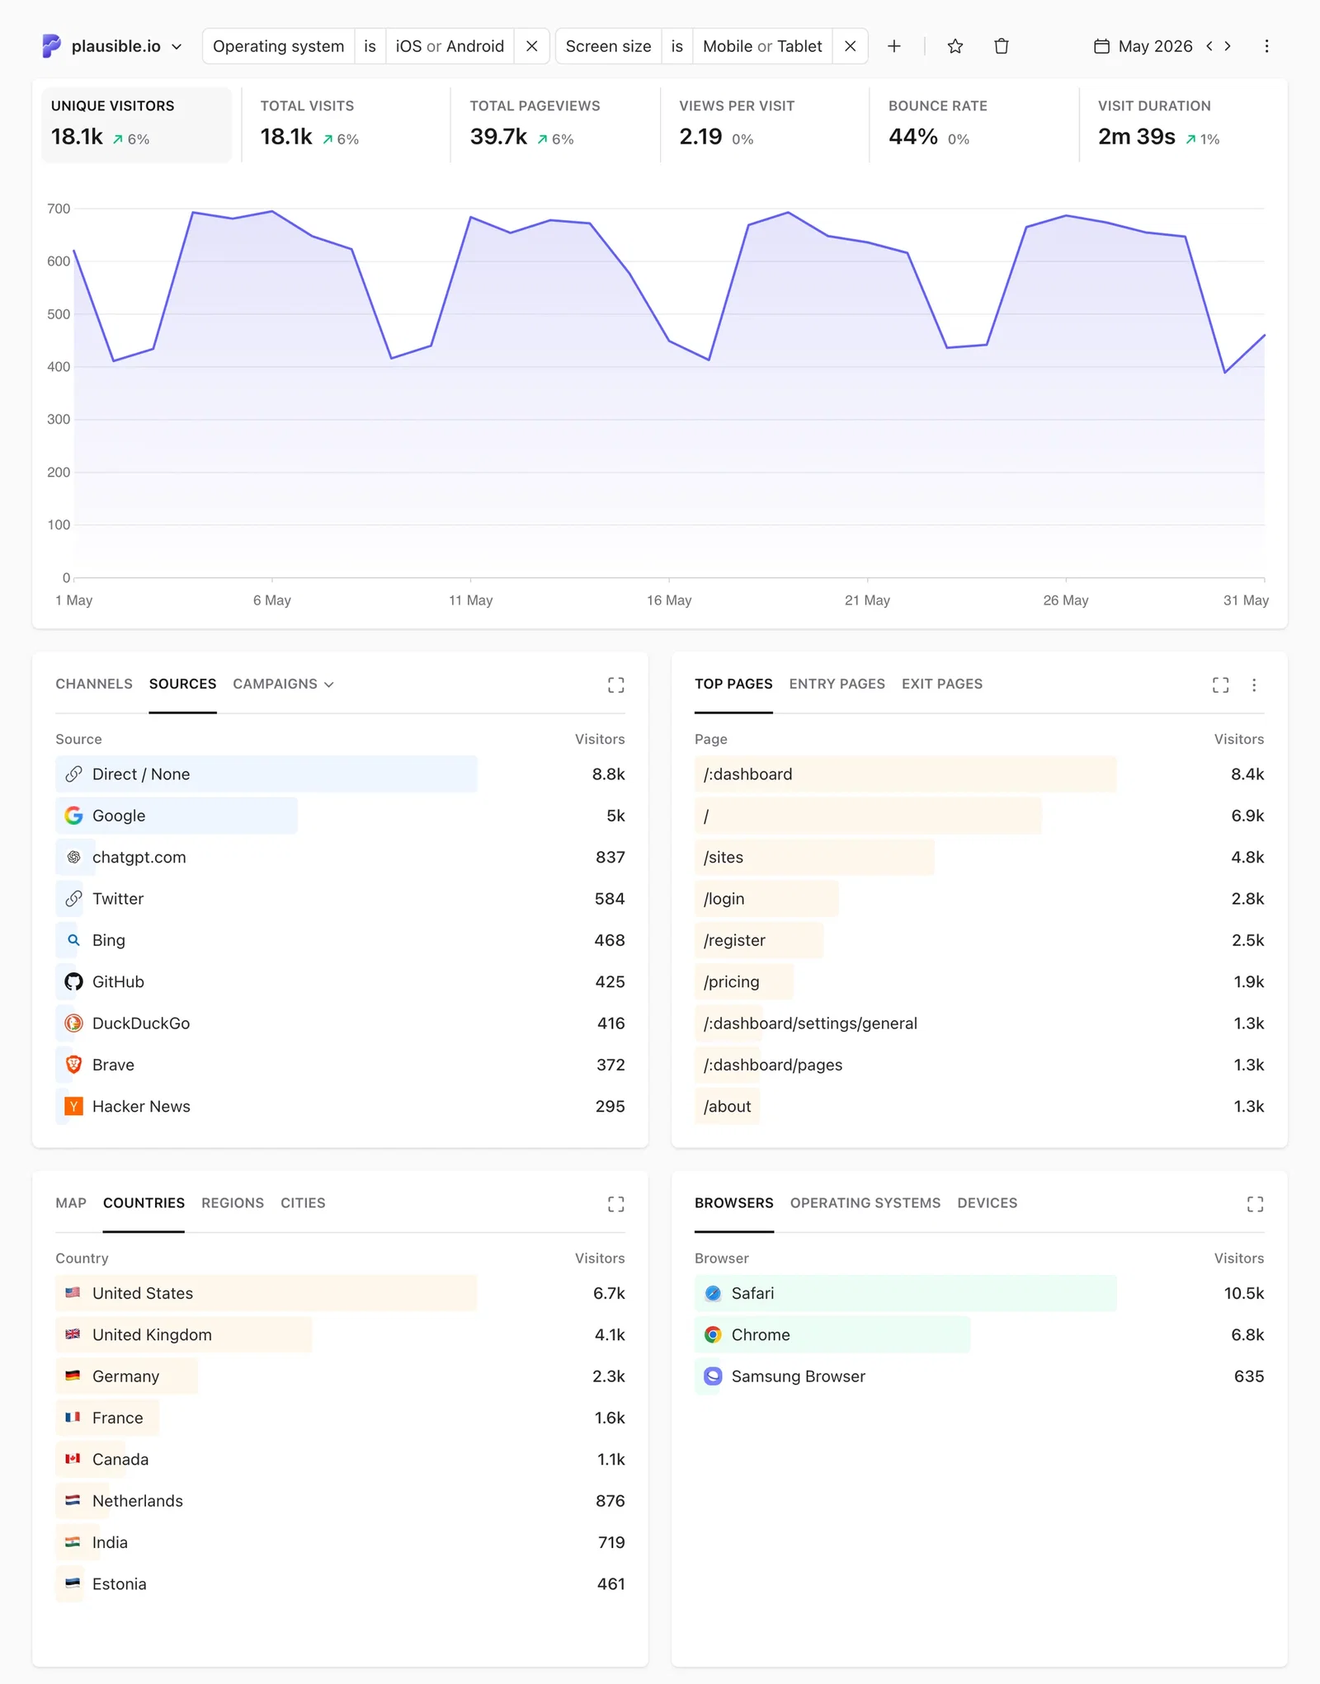Expand the Sources panel details icon
Image resolution: width=1320 pixels, height=1684 pixels.
[615, 684]
